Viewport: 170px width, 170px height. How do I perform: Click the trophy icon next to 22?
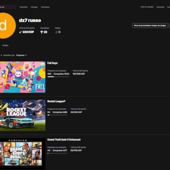42,32
